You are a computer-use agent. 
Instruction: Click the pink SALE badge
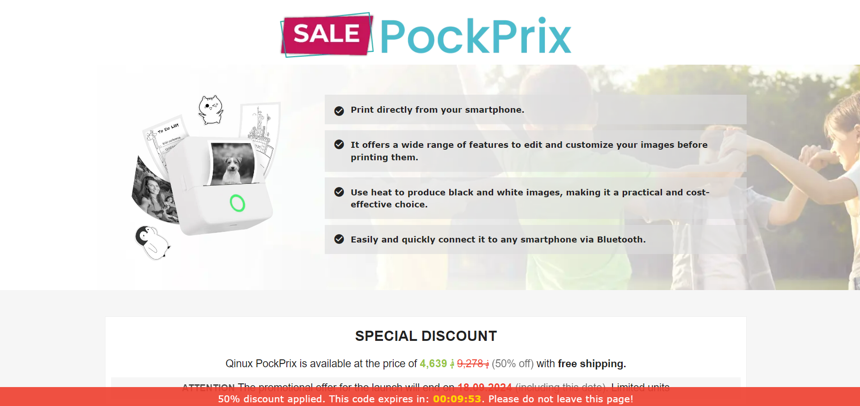coord(327,35)
